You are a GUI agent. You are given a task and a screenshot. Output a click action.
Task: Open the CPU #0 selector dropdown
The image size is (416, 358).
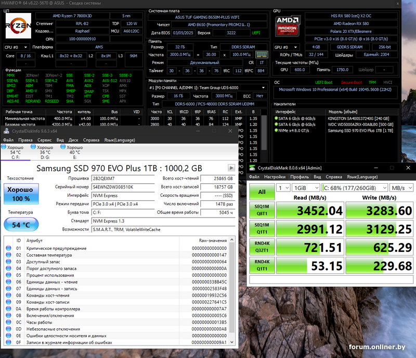pos(17,47)
